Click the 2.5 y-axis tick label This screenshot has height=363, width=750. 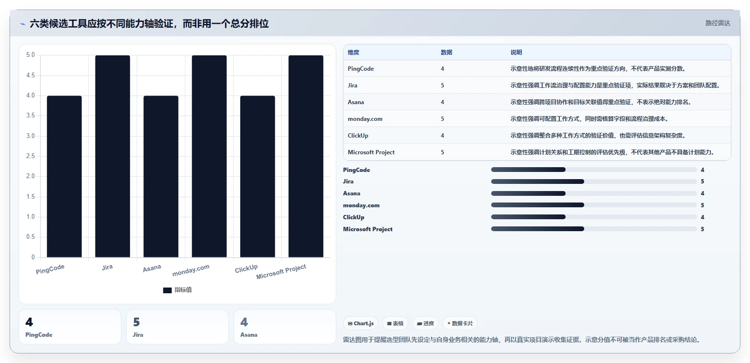(31, 156)
